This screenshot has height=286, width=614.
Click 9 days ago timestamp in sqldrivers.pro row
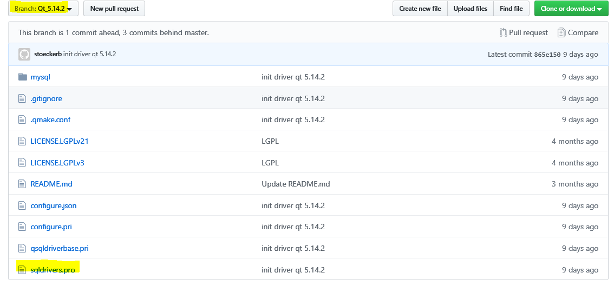580,270
